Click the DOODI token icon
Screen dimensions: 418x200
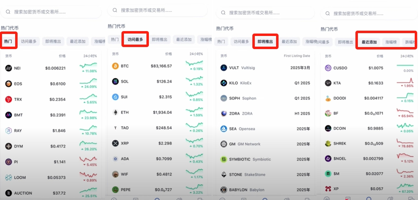[x=328, y=98]
